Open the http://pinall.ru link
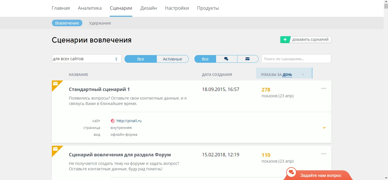The height and width of the screenshot is (180, 388). (129, 121)
